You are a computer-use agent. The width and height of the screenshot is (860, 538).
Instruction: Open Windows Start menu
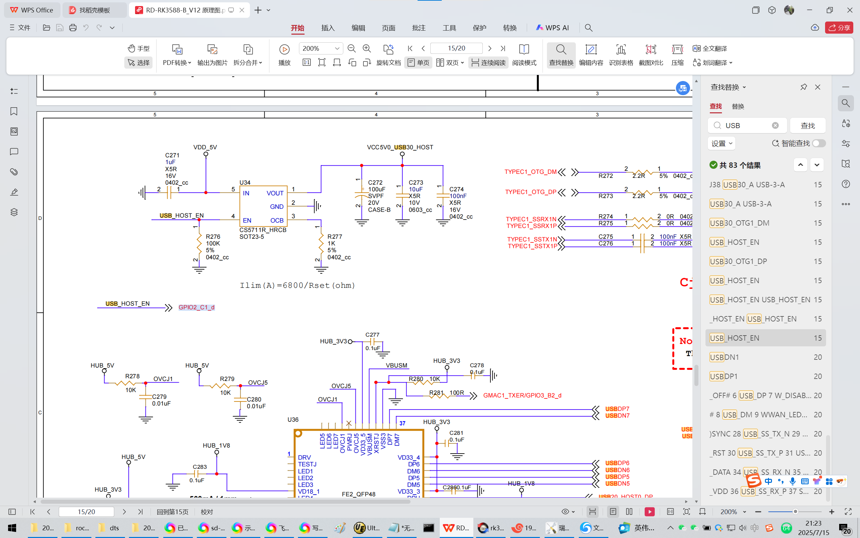(12, 528)
